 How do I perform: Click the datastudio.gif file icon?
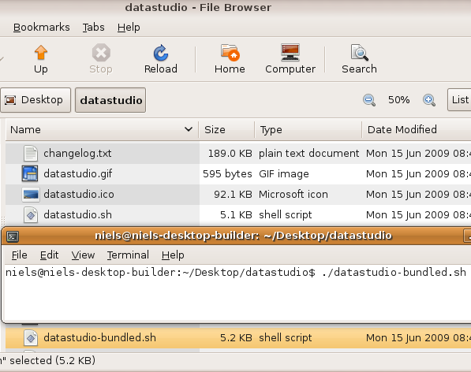coord(30,173)
